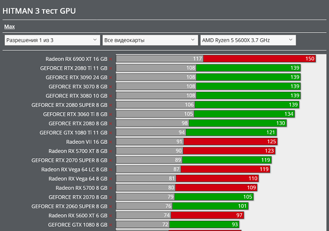Screen dimensions: 329x231
Task: Open the Разрешения 1 из 3 dropdown
Action: click(52, 40)
